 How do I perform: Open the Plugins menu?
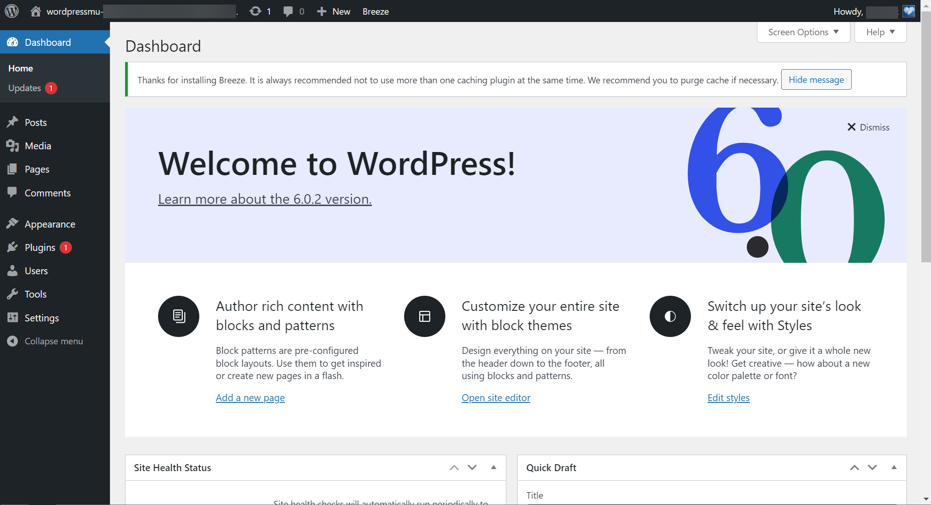point(40,247)
